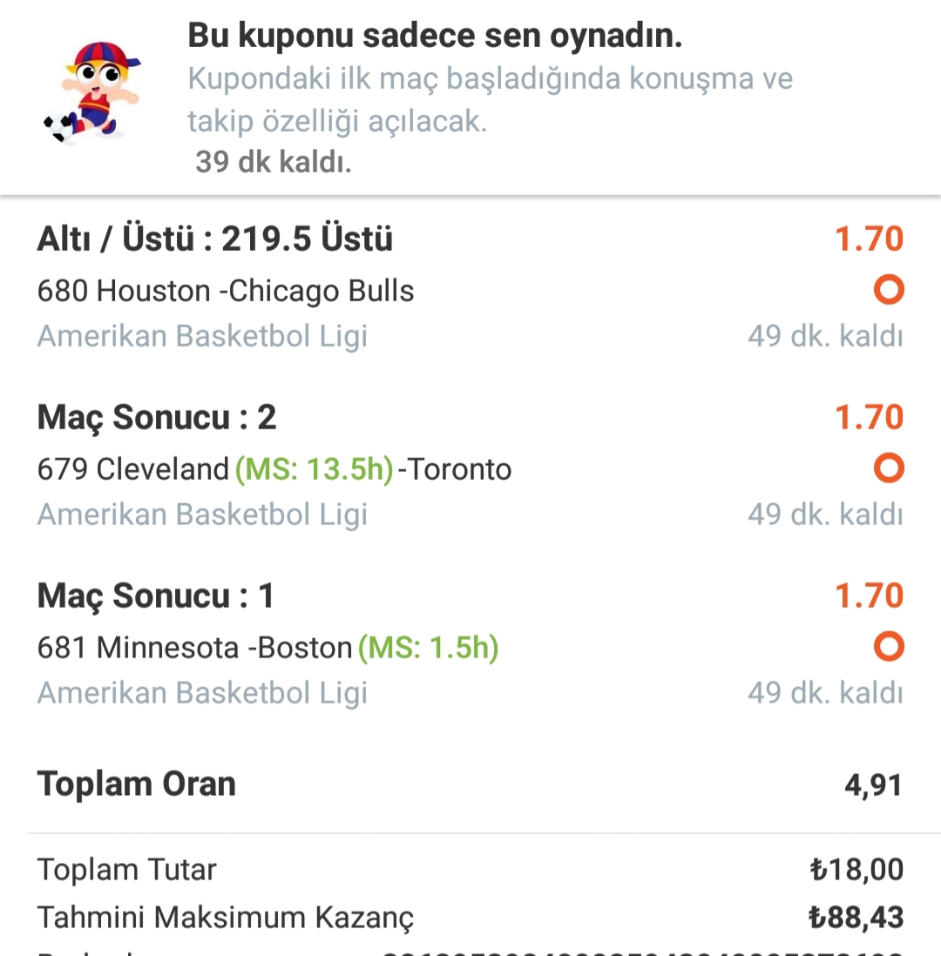941x956 pixels.
Task: Tap the Toplam Oran 4,91 value
Action: [873, 785]
